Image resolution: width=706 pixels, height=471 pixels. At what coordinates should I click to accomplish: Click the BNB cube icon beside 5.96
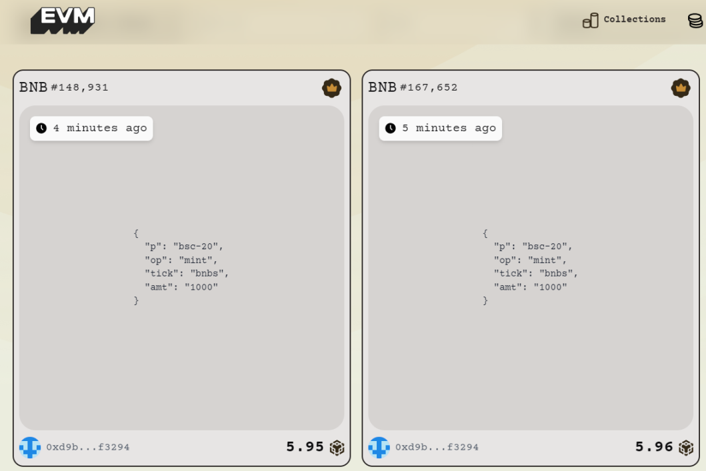click(686, 448)
